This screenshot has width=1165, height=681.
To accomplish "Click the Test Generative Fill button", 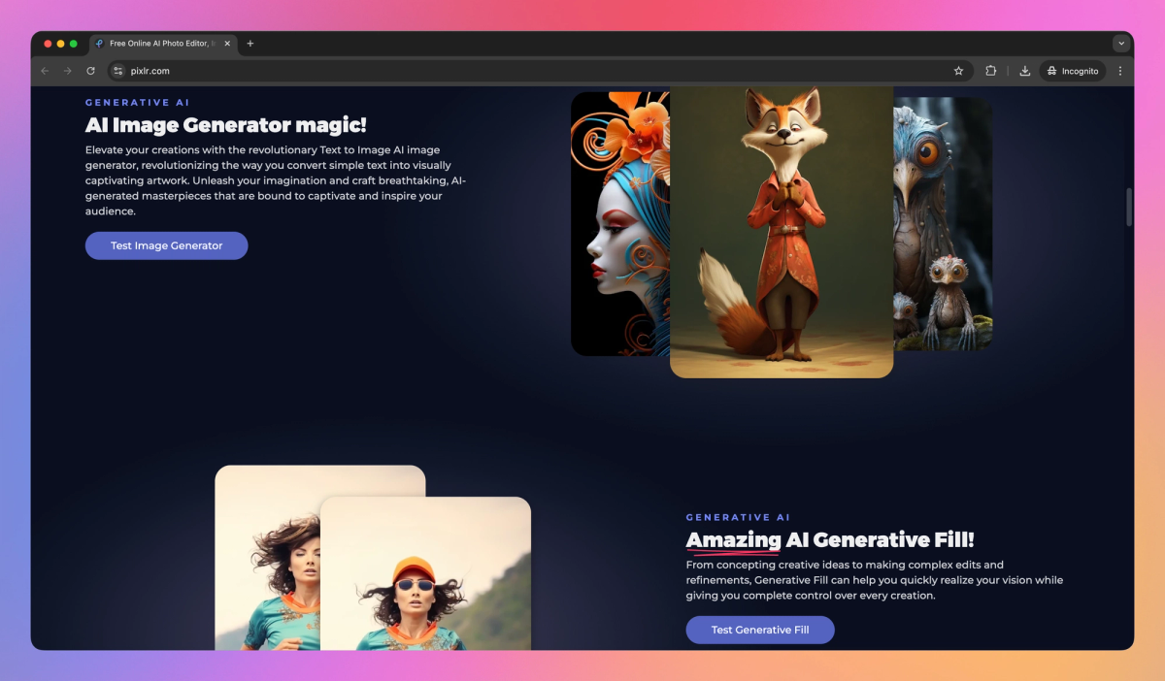I will coord(760,630).
